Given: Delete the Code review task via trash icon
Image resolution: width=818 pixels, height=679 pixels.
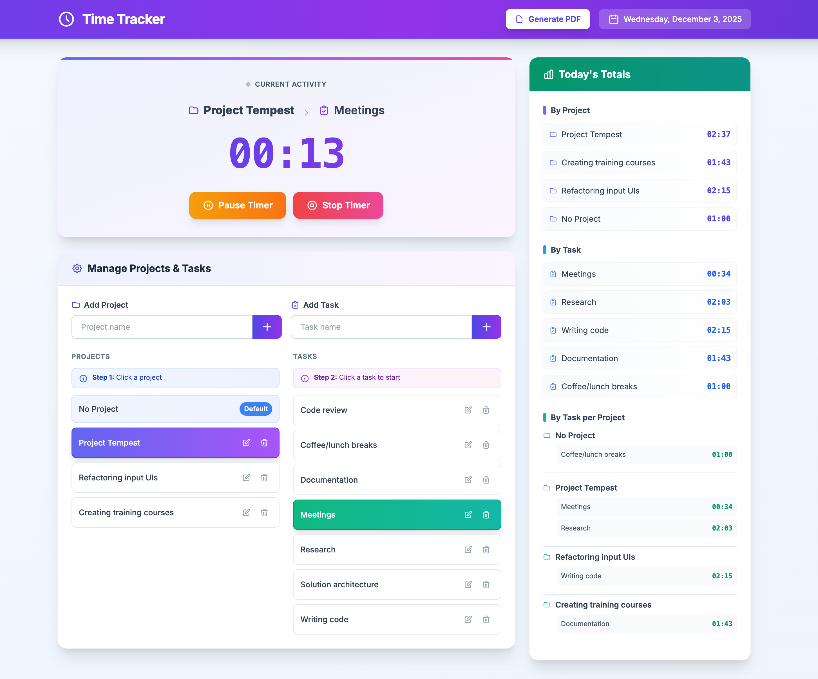Looking at the screenshot, I should pyautogui.click(x=486, y=410).
